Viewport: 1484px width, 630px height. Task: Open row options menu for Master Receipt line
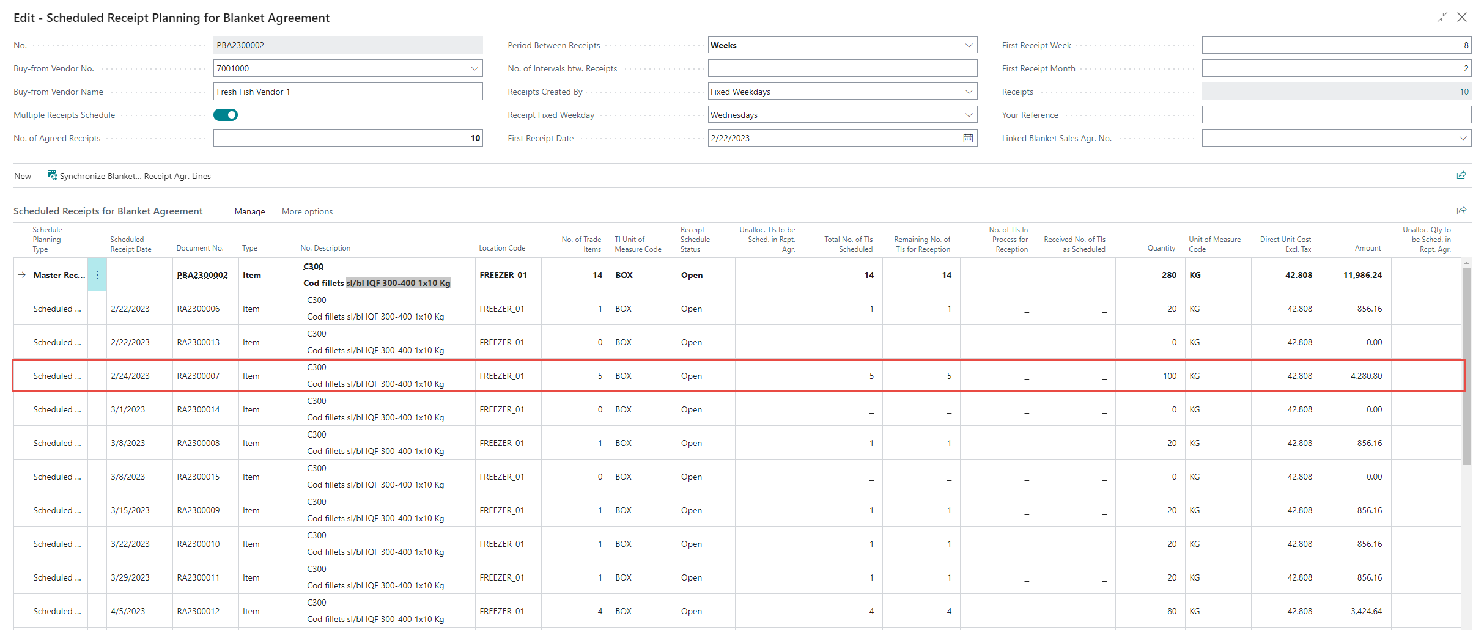pos(97,275)
